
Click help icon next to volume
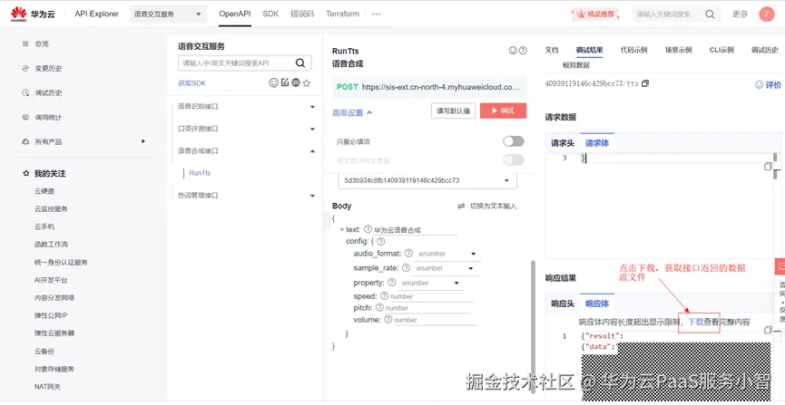click(388, 320)
